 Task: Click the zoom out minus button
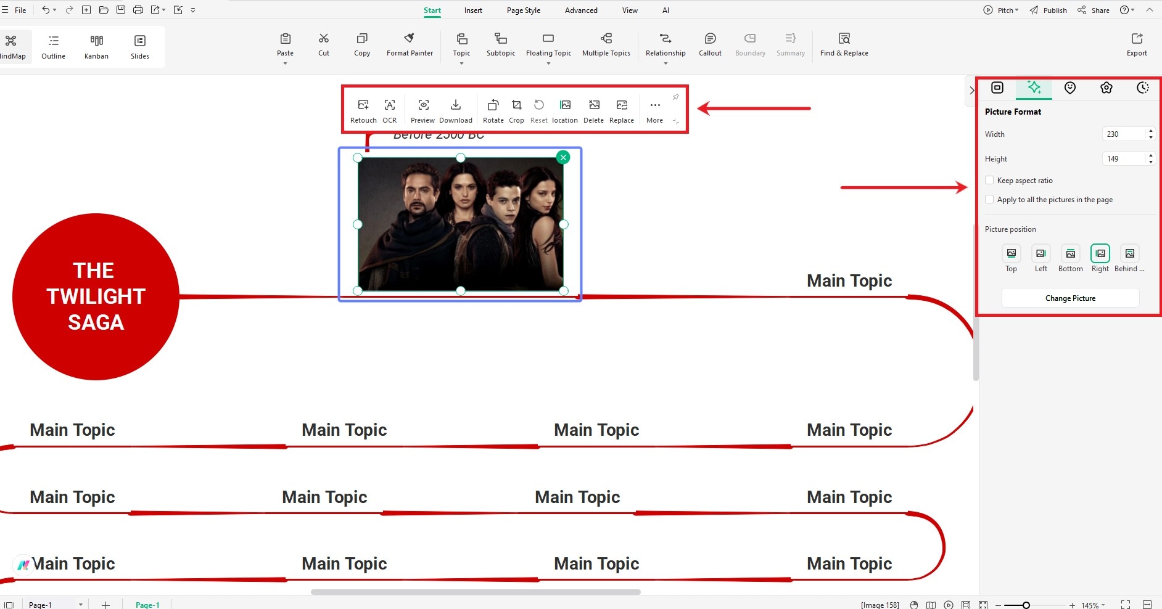coord(998,605)
